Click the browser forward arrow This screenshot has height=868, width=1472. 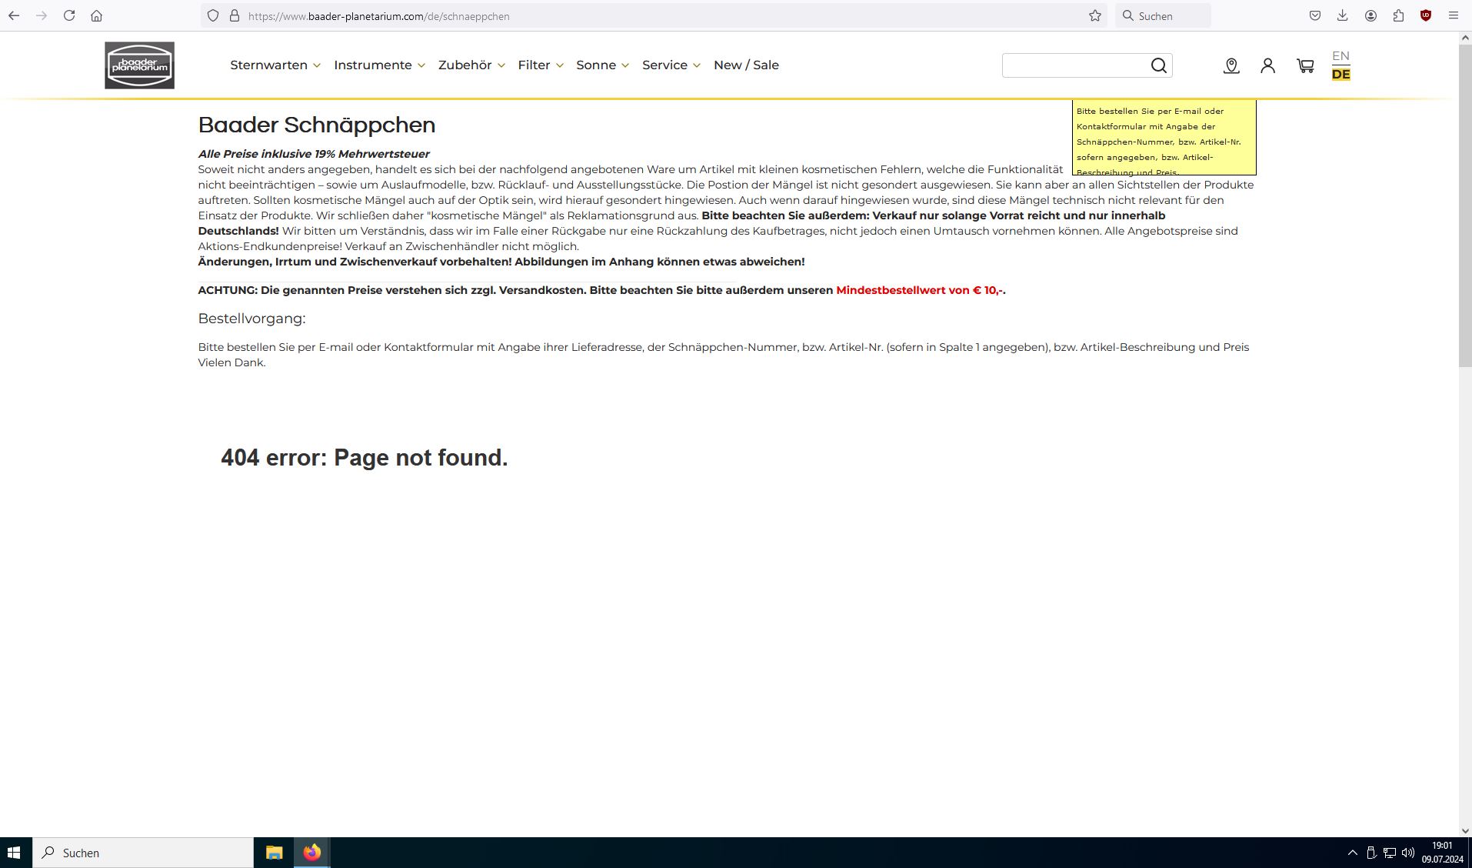(42, 15)
